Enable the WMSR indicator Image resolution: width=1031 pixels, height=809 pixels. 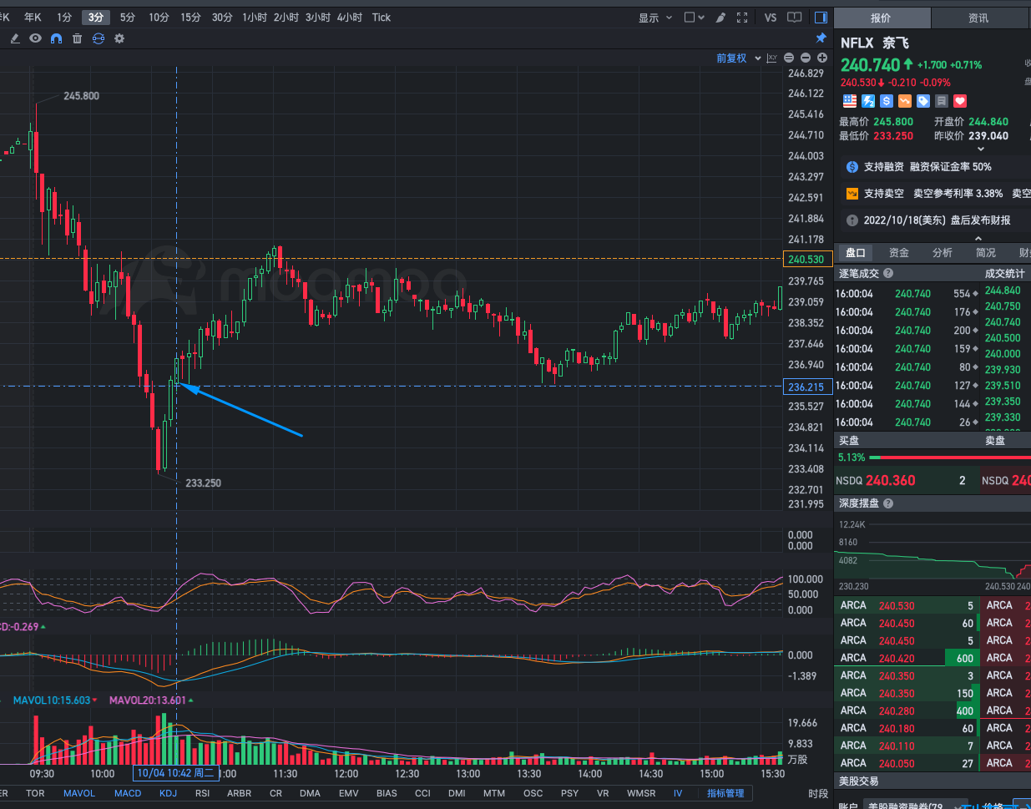(x=641, y=793)
